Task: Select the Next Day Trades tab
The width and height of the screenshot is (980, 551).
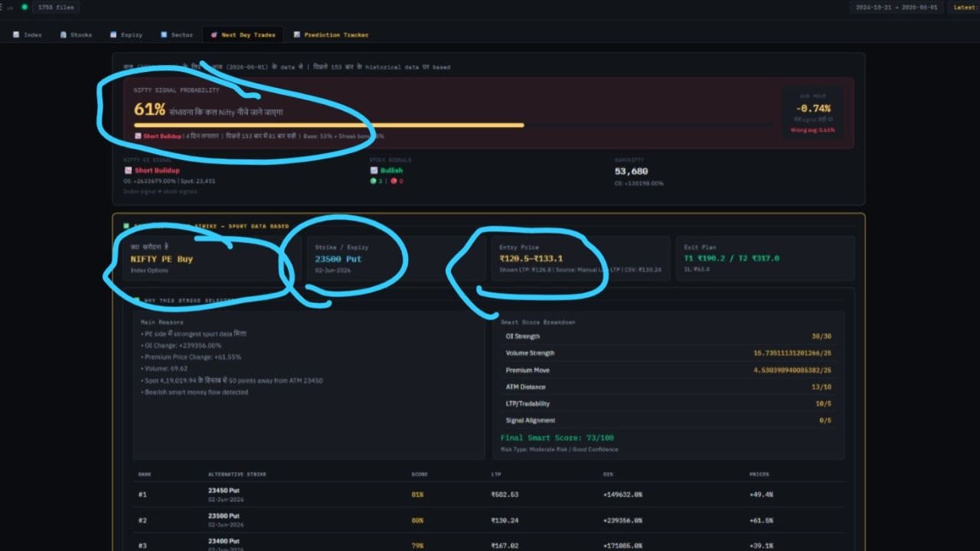Action: [243, 35]
